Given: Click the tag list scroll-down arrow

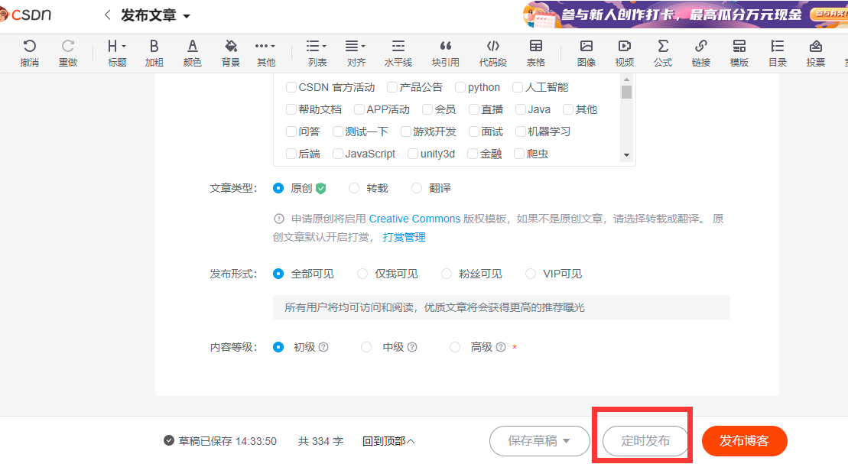Looking at the screenshot, I should [x=626, y=155].
